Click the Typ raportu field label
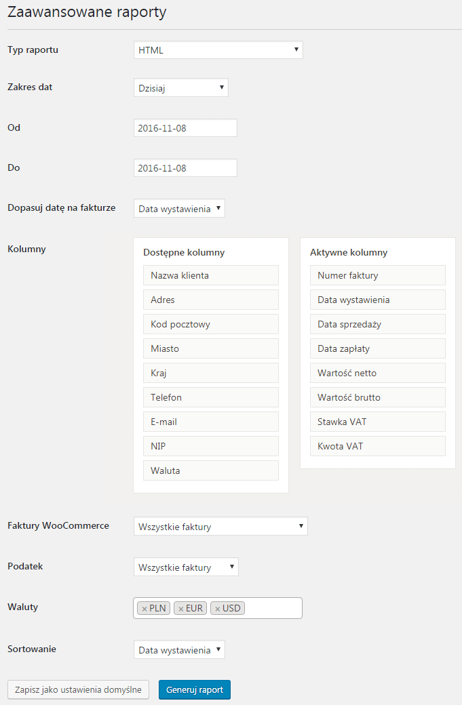 click(x=33, y=49)
